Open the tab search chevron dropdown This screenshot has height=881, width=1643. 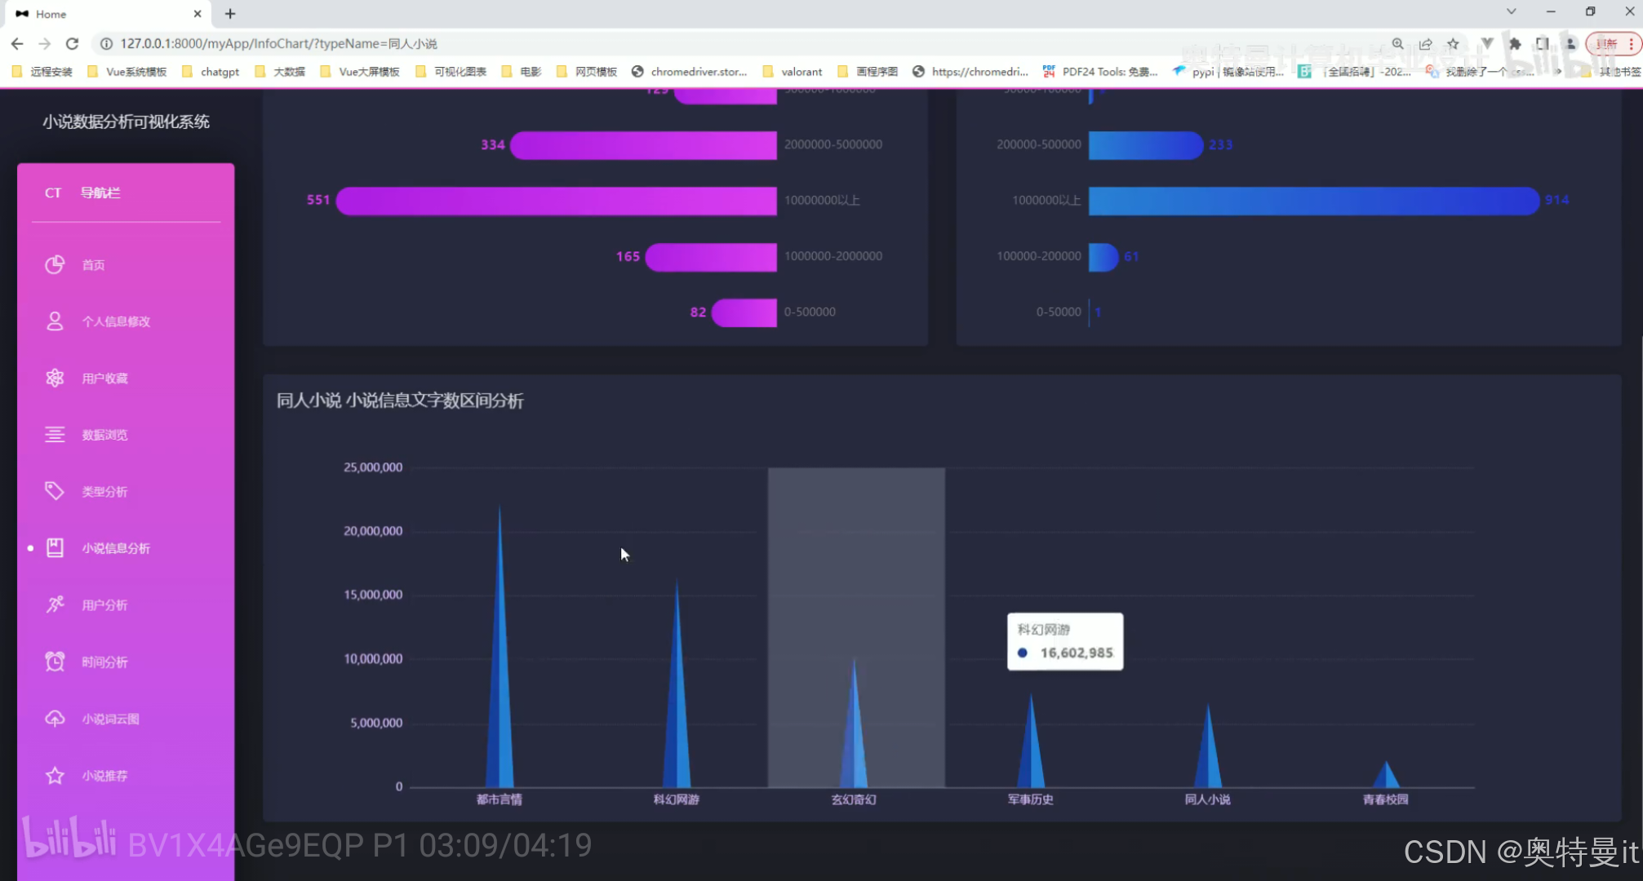[x=1511, y=11]
